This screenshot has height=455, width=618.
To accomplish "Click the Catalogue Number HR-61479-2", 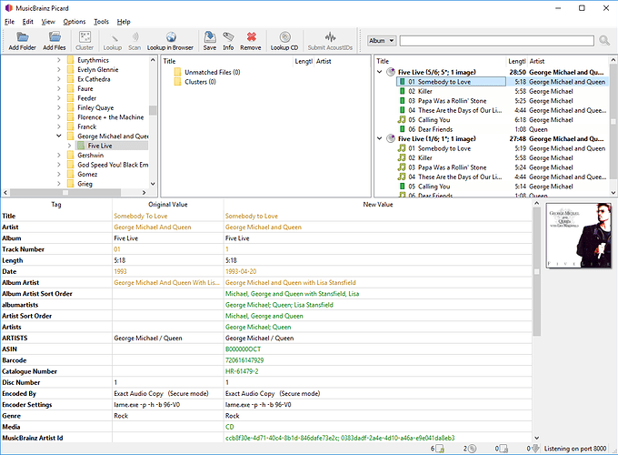I will coord(242,371).
